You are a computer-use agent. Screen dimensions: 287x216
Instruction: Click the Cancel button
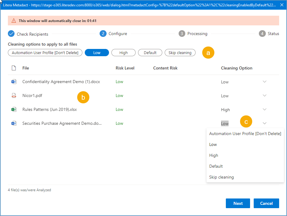click(x=266, y=203)
